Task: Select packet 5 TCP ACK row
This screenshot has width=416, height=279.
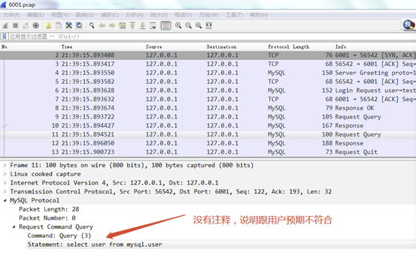Action: tap(208, 82)
